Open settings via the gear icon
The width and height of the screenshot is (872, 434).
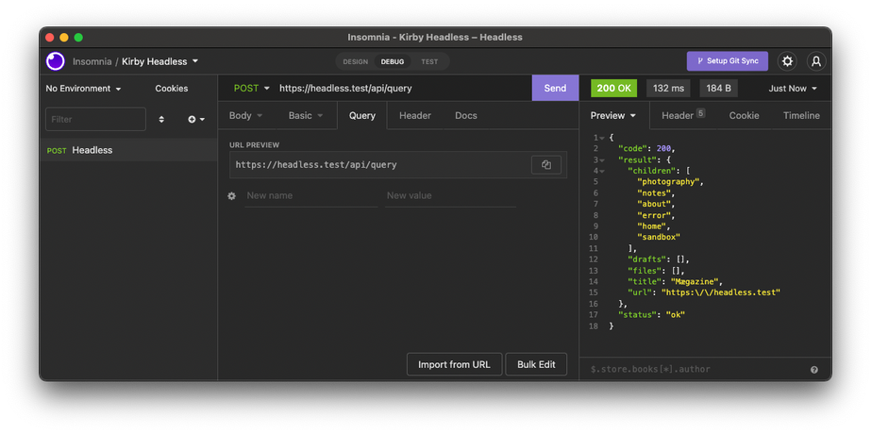787,61
